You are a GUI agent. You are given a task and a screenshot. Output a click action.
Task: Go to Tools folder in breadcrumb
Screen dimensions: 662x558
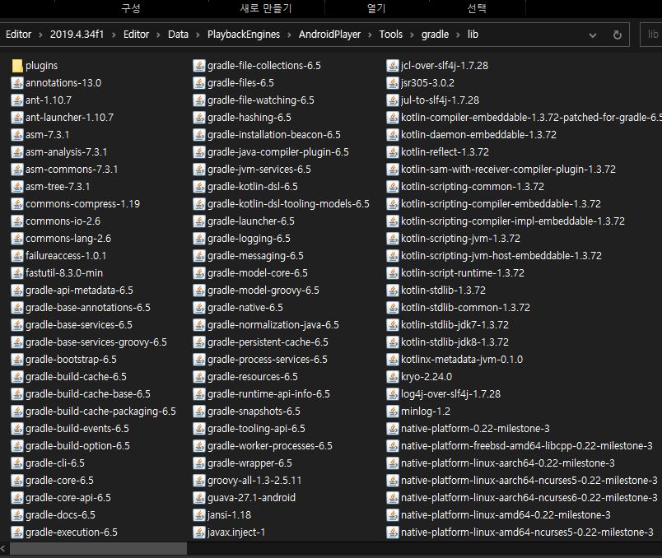pos(391,35)
